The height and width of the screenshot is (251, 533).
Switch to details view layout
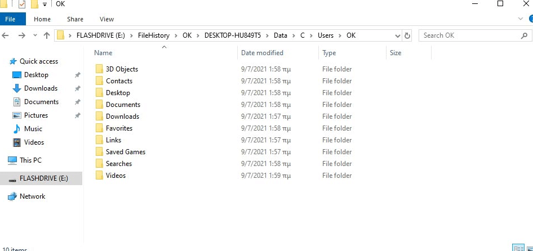pyautogui.click(x=517, y=248)
